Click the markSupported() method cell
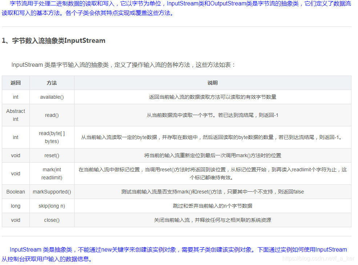This screenshot has height=265, width=358. tap(52, 192)
